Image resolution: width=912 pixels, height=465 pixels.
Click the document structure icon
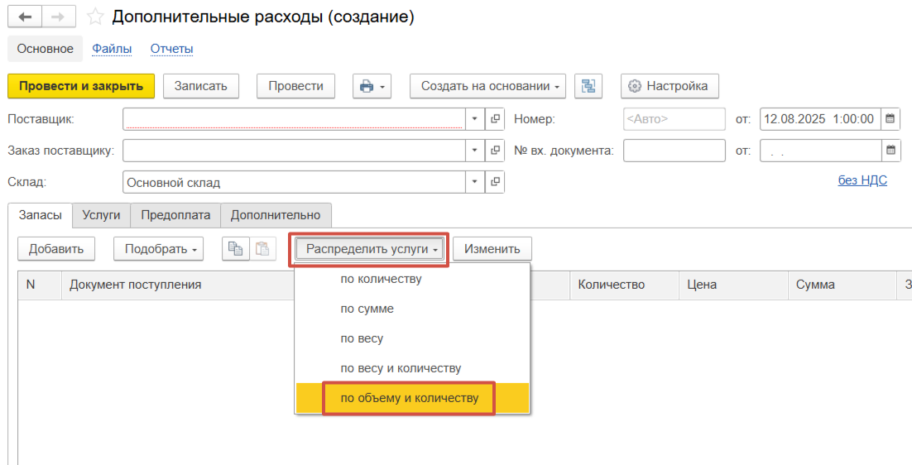tap(588, 86)
